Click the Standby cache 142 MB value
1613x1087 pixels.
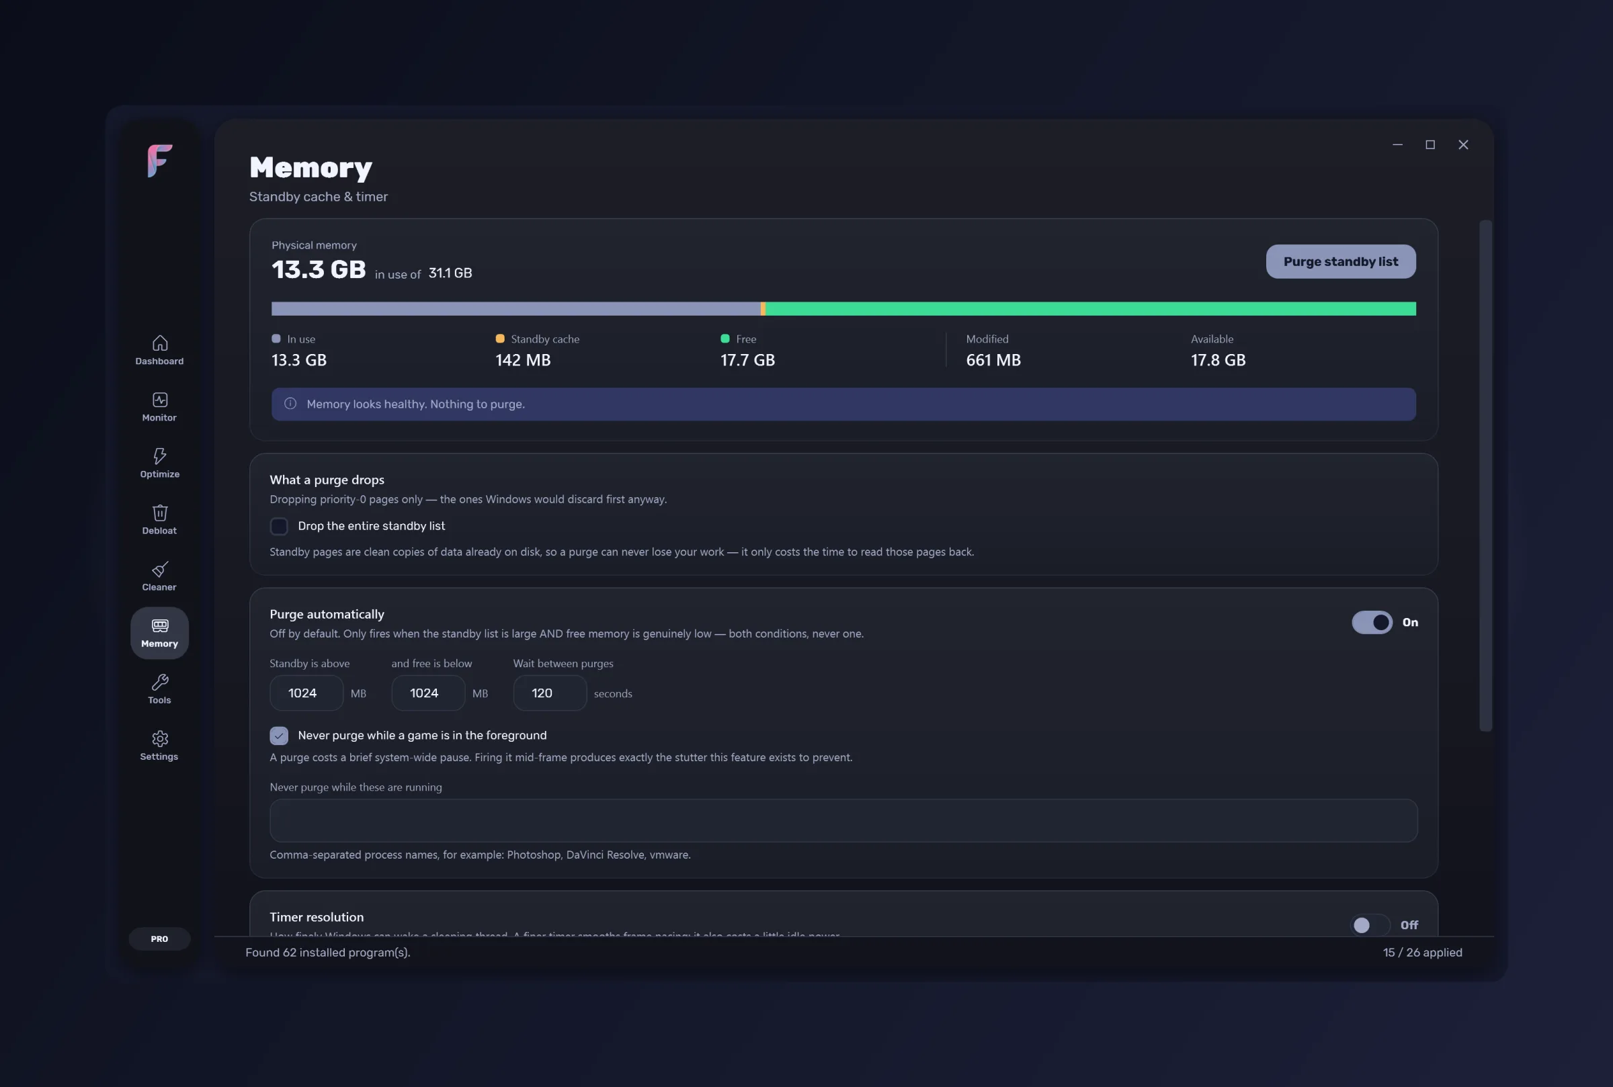[523, 361]
